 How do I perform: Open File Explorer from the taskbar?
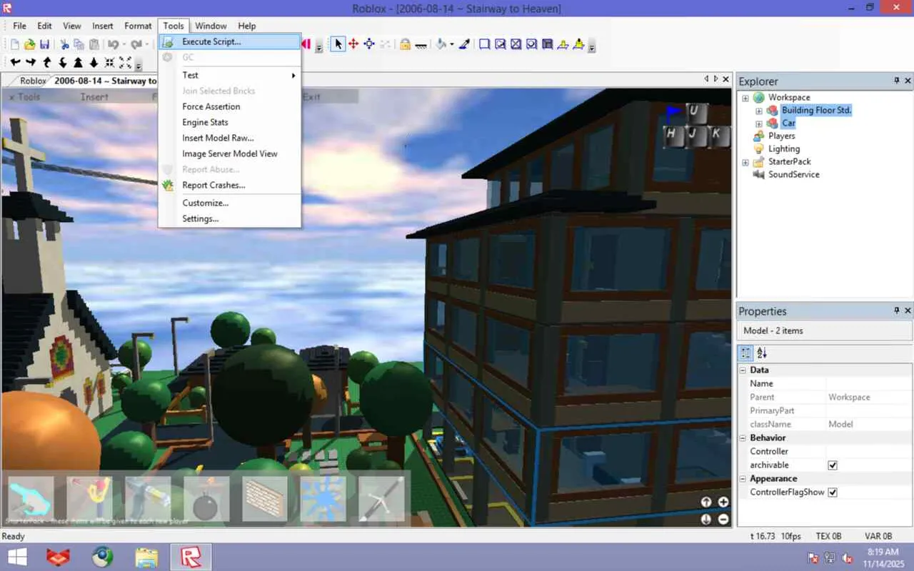146,557
